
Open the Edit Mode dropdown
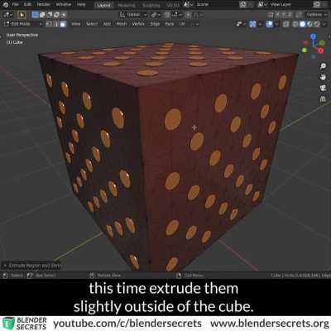coord(23,24)
